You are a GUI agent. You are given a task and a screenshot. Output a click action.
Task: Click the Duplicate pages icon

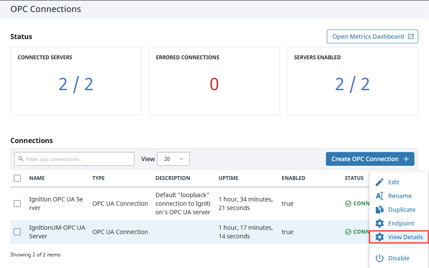(x=380, y=210)
